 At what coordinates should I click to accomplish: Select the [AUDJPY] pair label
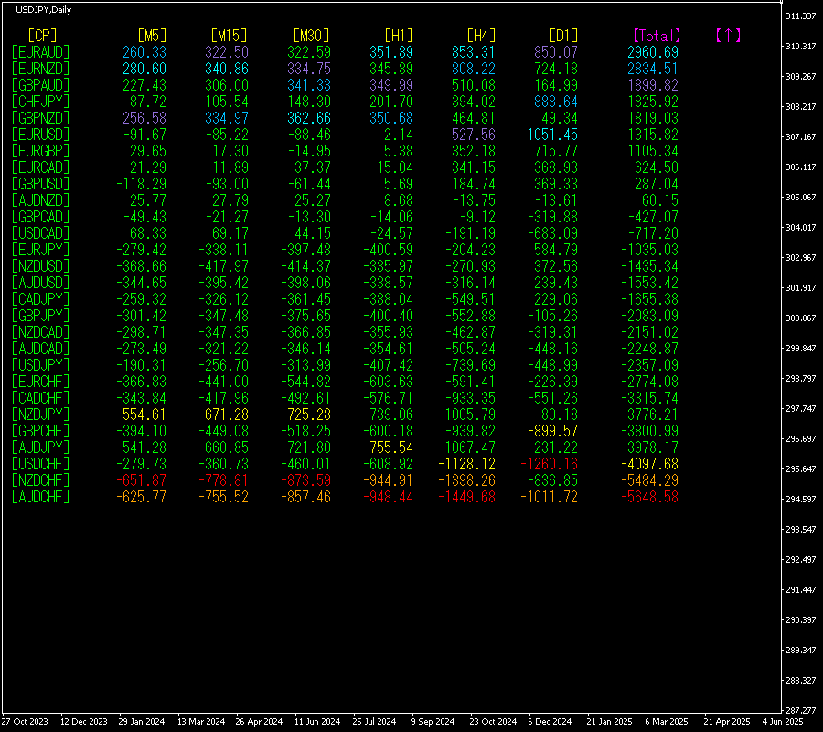pos(41,447)
